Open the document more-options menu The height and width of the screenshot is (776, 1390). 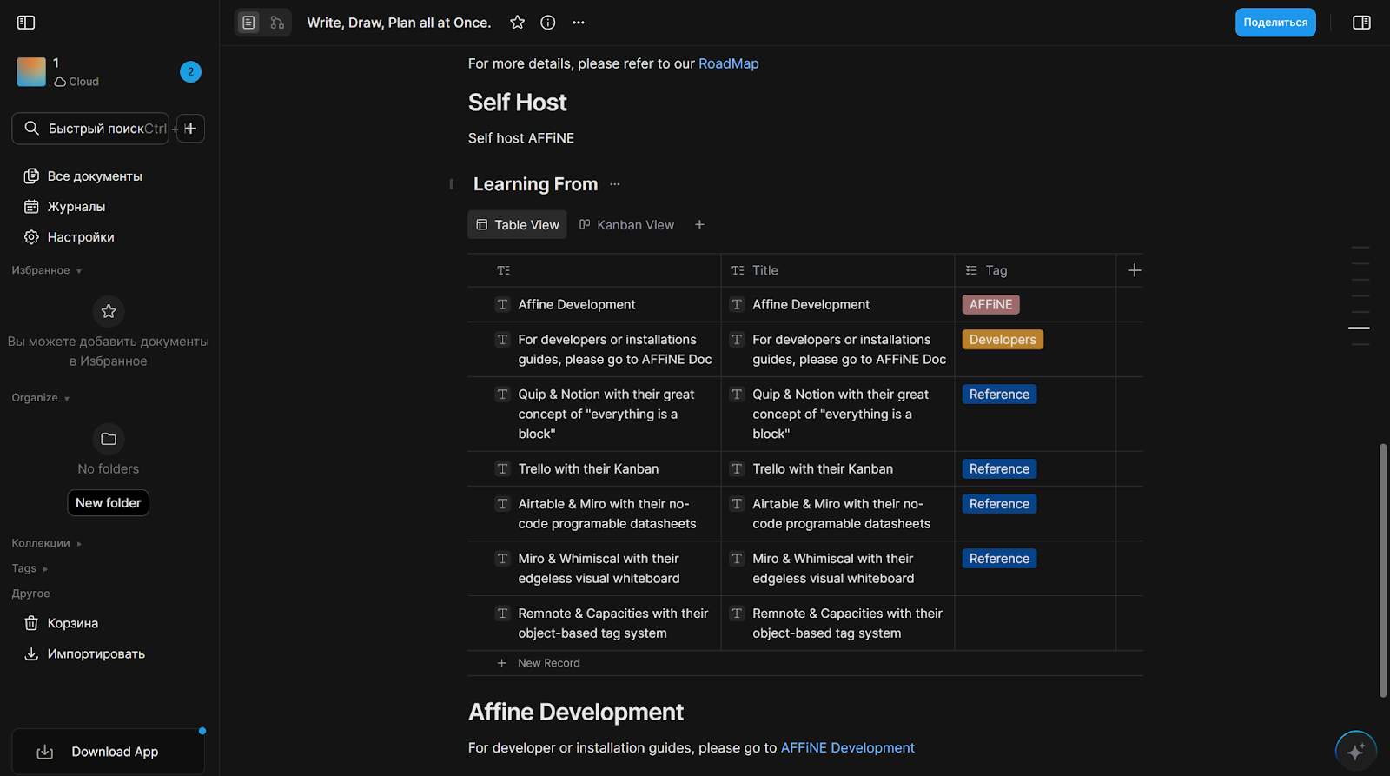coord(579,23)
